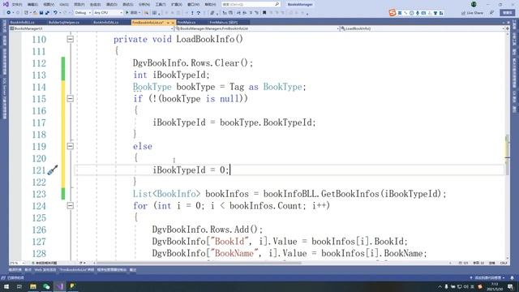Open the yellow P app on the taskbar
Image resolution: width=519 pixels, height=292 pixels.
72,286
